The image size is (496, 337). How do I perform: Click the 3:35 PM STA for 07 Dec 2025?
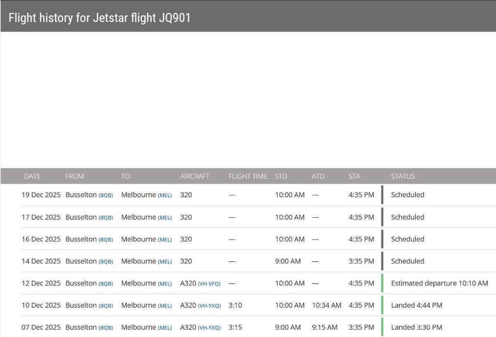pyautogui.click(x=361, y=327)
